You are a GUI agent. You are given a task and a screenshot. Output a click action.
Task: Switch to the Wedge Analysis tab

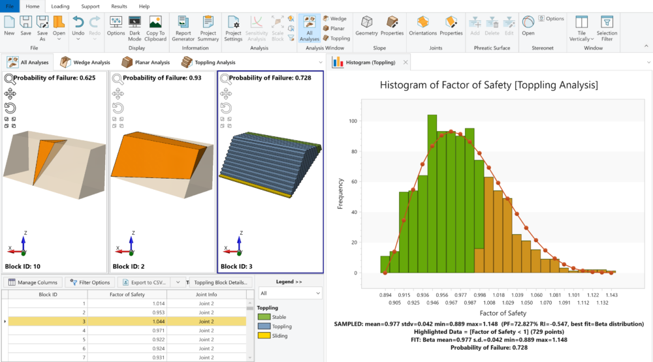(85, 63)
